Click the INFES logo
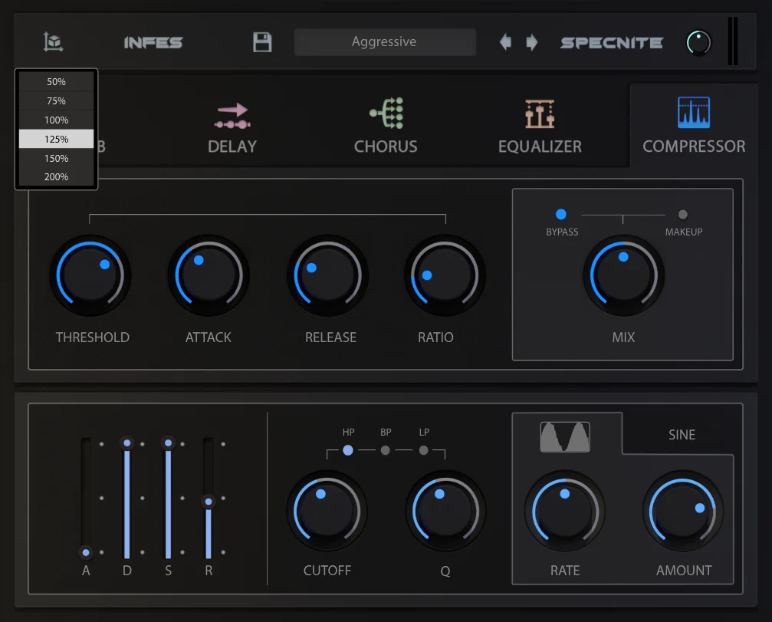 coord(153,42)
